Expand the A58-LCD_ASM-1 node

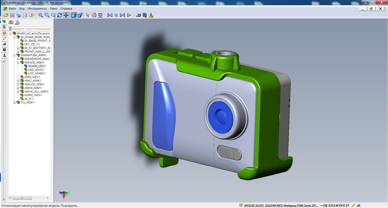click(18, 84)
